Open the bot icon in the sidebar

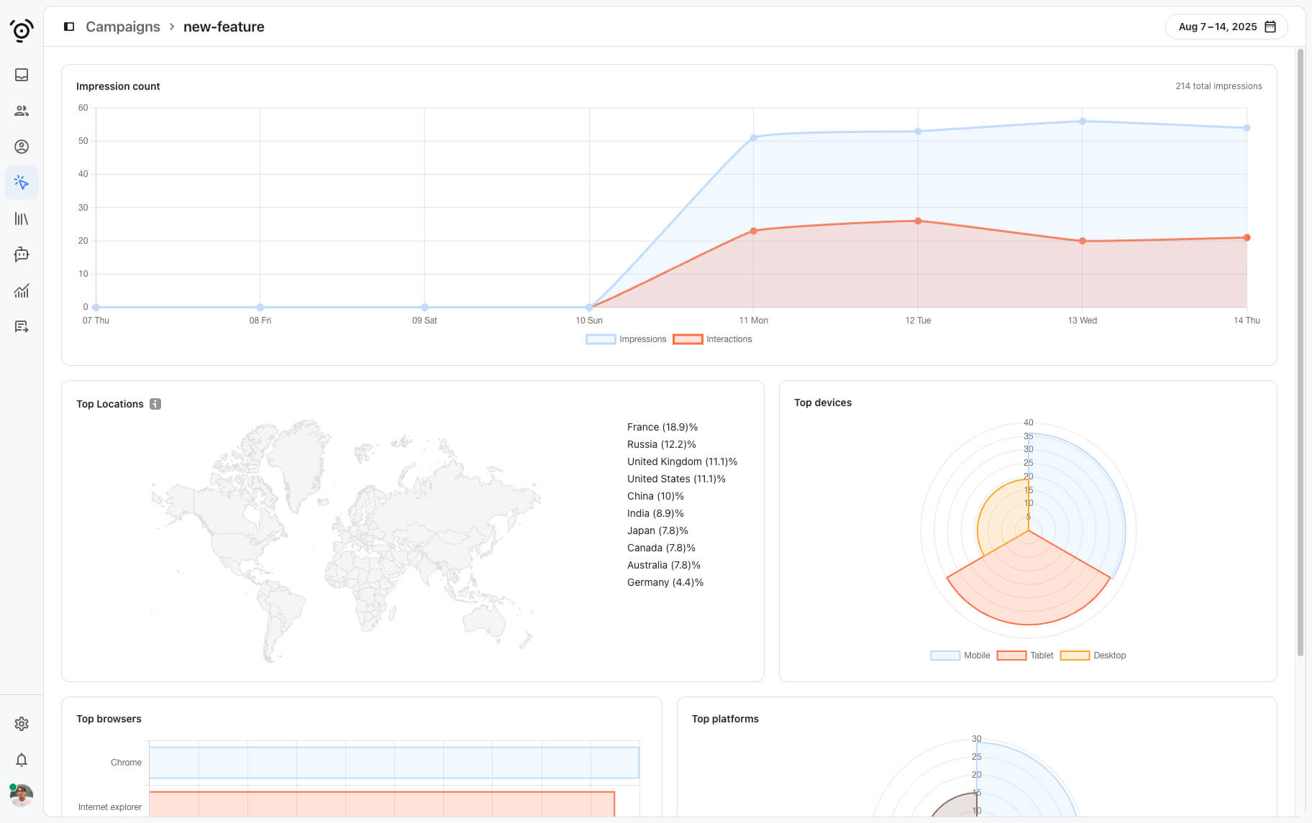pyautogui.click(x=22, y=254)
